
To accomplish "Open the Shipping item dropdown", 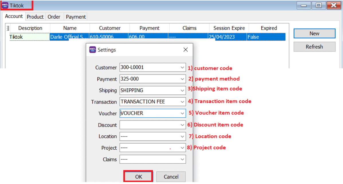I will 183,90.
